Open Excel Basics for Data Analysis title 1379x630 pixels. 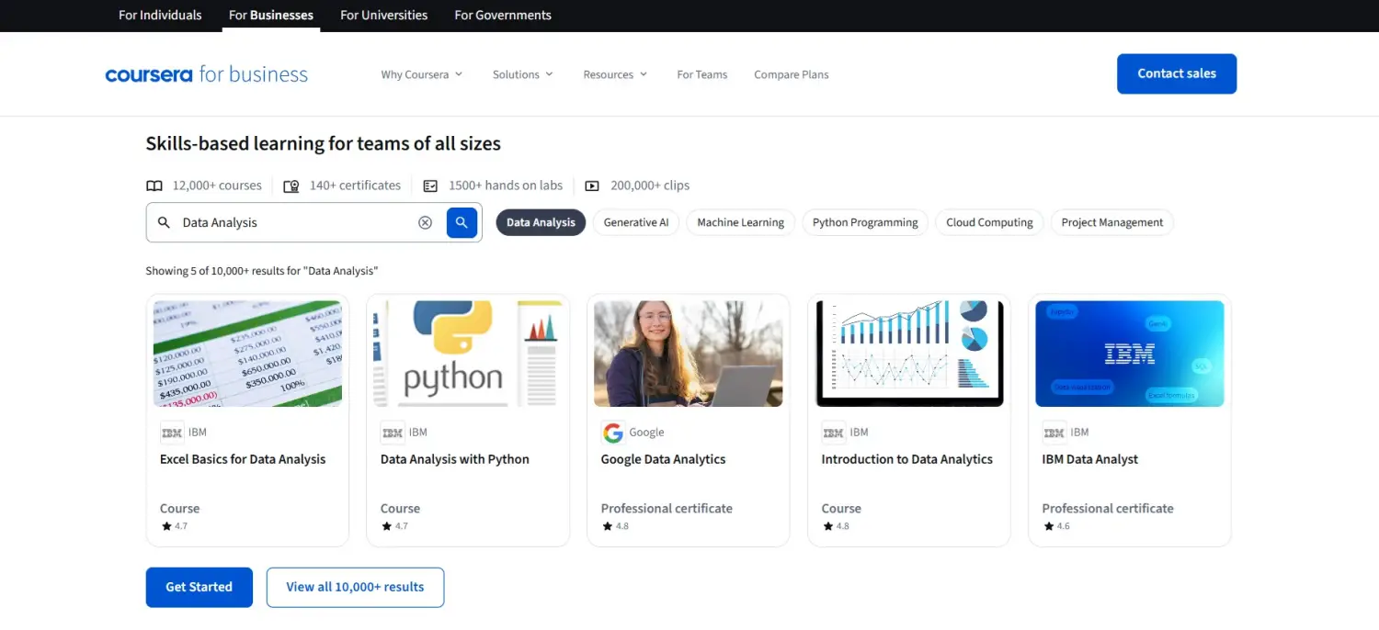tap(243, 459)
